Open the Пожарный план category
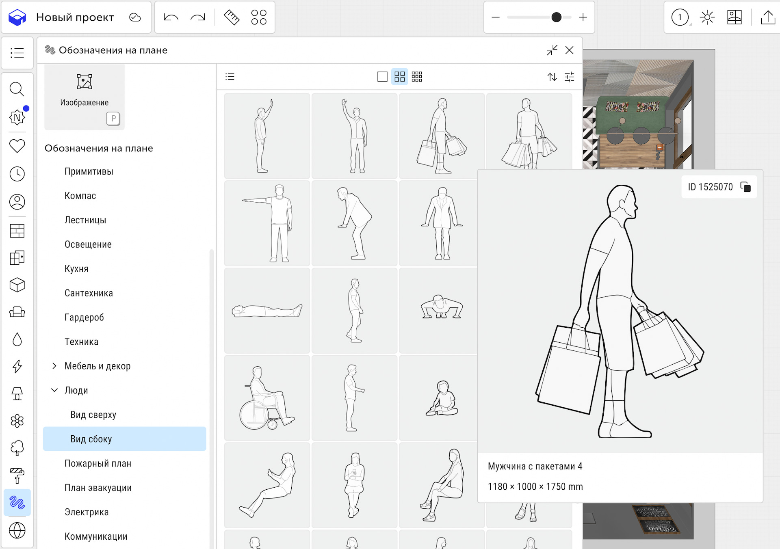Image resolution: width=780 pixels, height=549 pixels. point(97,463)
